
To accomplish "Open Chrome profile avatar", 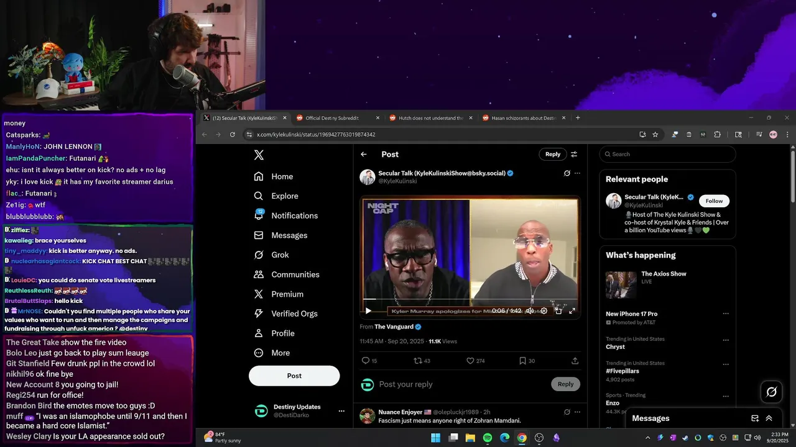I will point(773,134).
